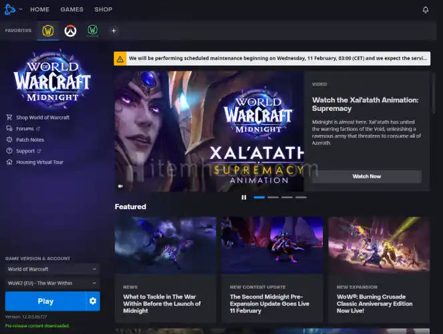Open Housing Virtual Tour link
This screenshot has height=334, width=443.
click(39, 162)
